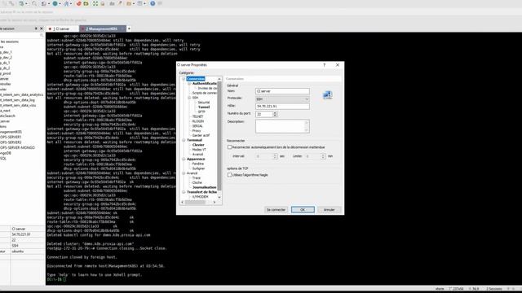This screenshot has width=522, height=293.
Task: Add a new tab with the plus button
Action: tap(129, 28)
